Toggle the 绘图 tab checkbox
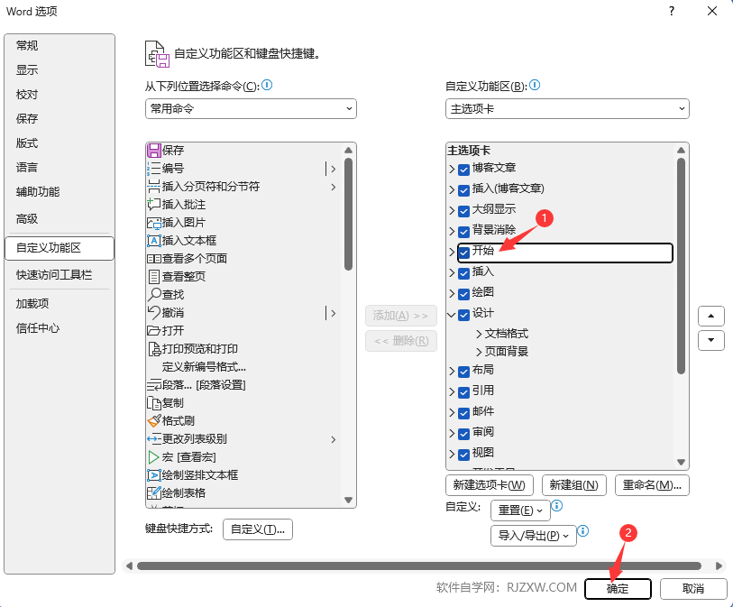The height and width of the screenshot is (607, 733). click(463, 294)
